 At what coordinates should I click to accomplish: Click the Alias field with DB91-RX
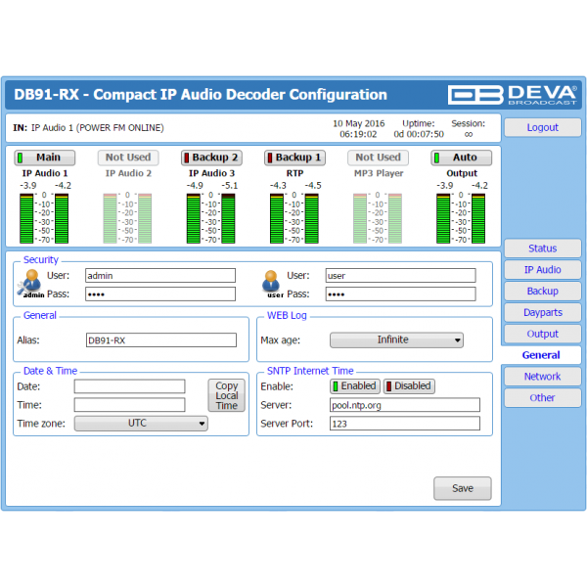[161, 340]
